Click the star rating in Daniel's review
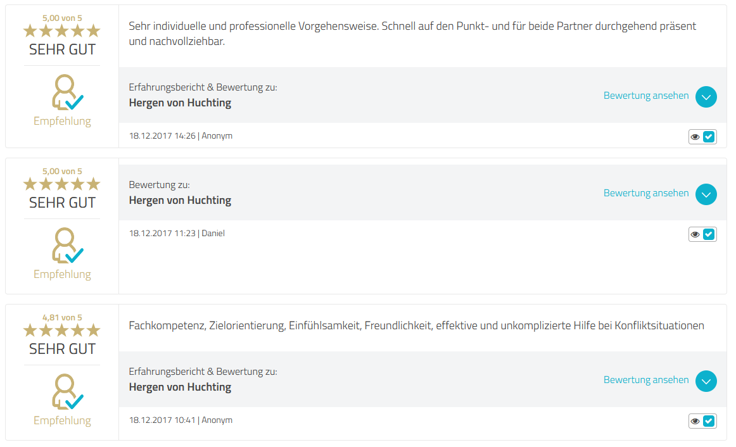 [x=62, y=184]
